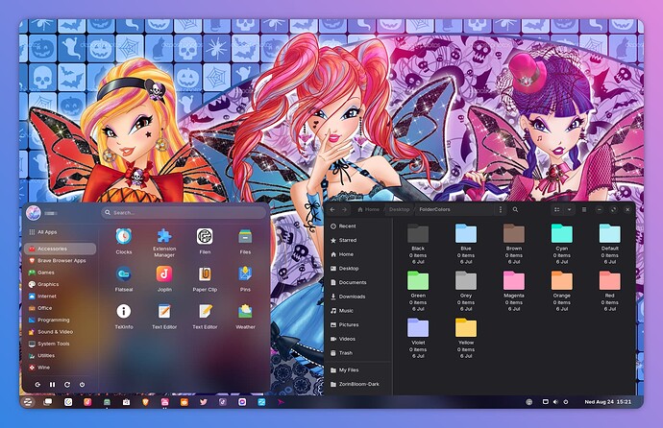Go forward in the file manager
Image resolution: width=663 pixels, height=428 pixels.
point(344,209)
